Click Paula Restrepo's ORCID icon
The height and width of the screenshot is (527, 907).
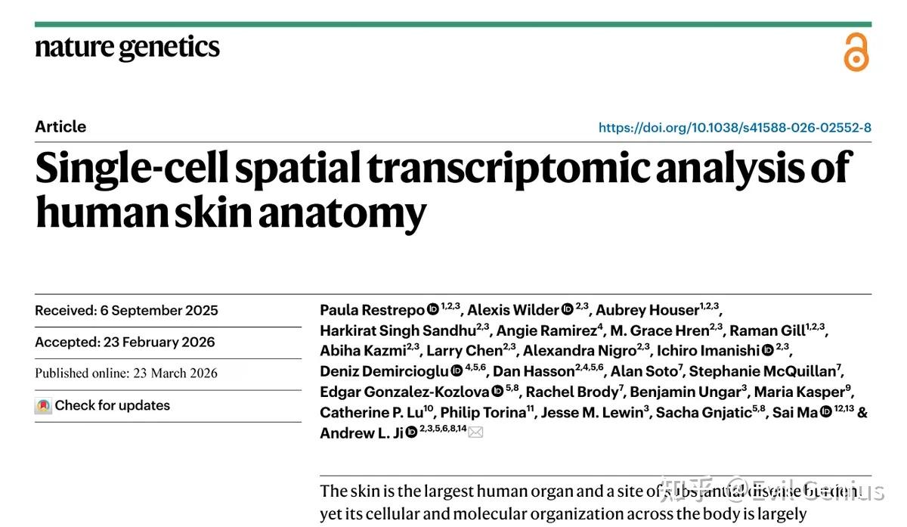[433, 309]
